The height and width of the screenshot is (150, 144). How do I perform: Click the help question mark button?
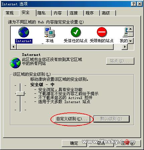pos(134,4)
